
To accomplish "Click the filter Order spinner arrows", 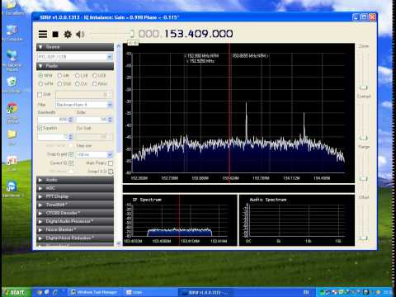I will click(110, 120).
